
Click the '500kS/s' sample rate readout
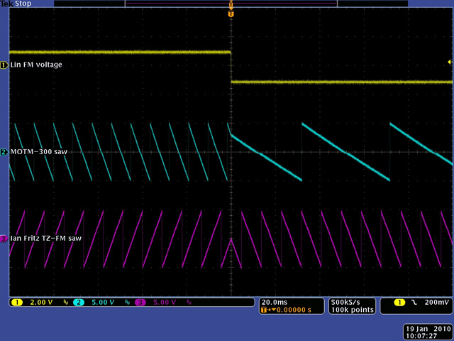click(345, 302)
